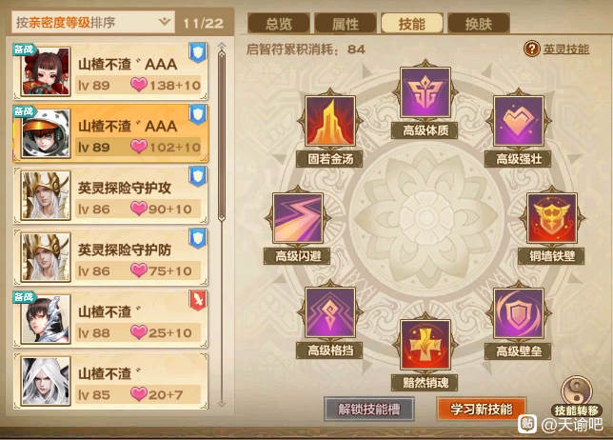Click the question mark help icon

(x=532, y=49)
